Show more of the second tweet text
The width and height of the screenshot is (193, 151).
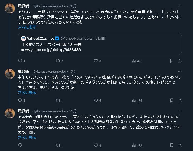pyautogui.click(x=27, y=93)
